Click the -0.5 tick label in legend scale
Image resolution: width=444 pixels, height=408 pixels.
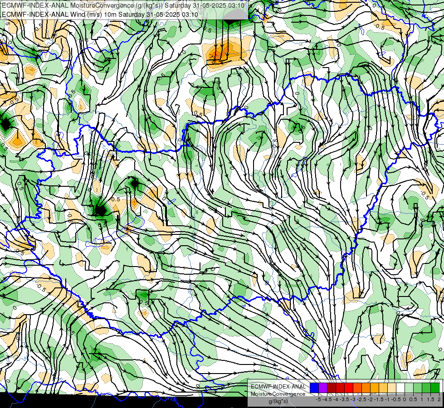[x=396, y=399]
